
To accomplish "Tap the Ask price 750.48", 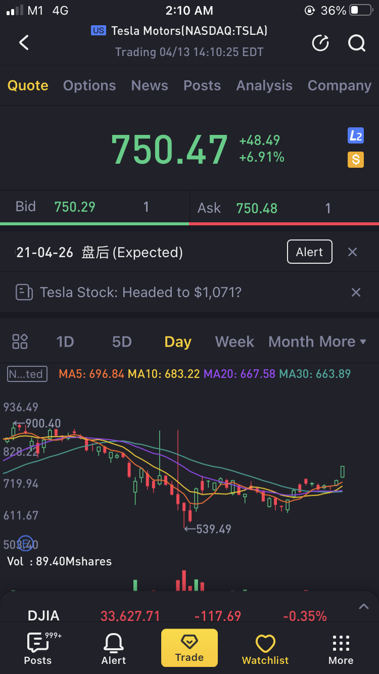I will coord(257,208).
